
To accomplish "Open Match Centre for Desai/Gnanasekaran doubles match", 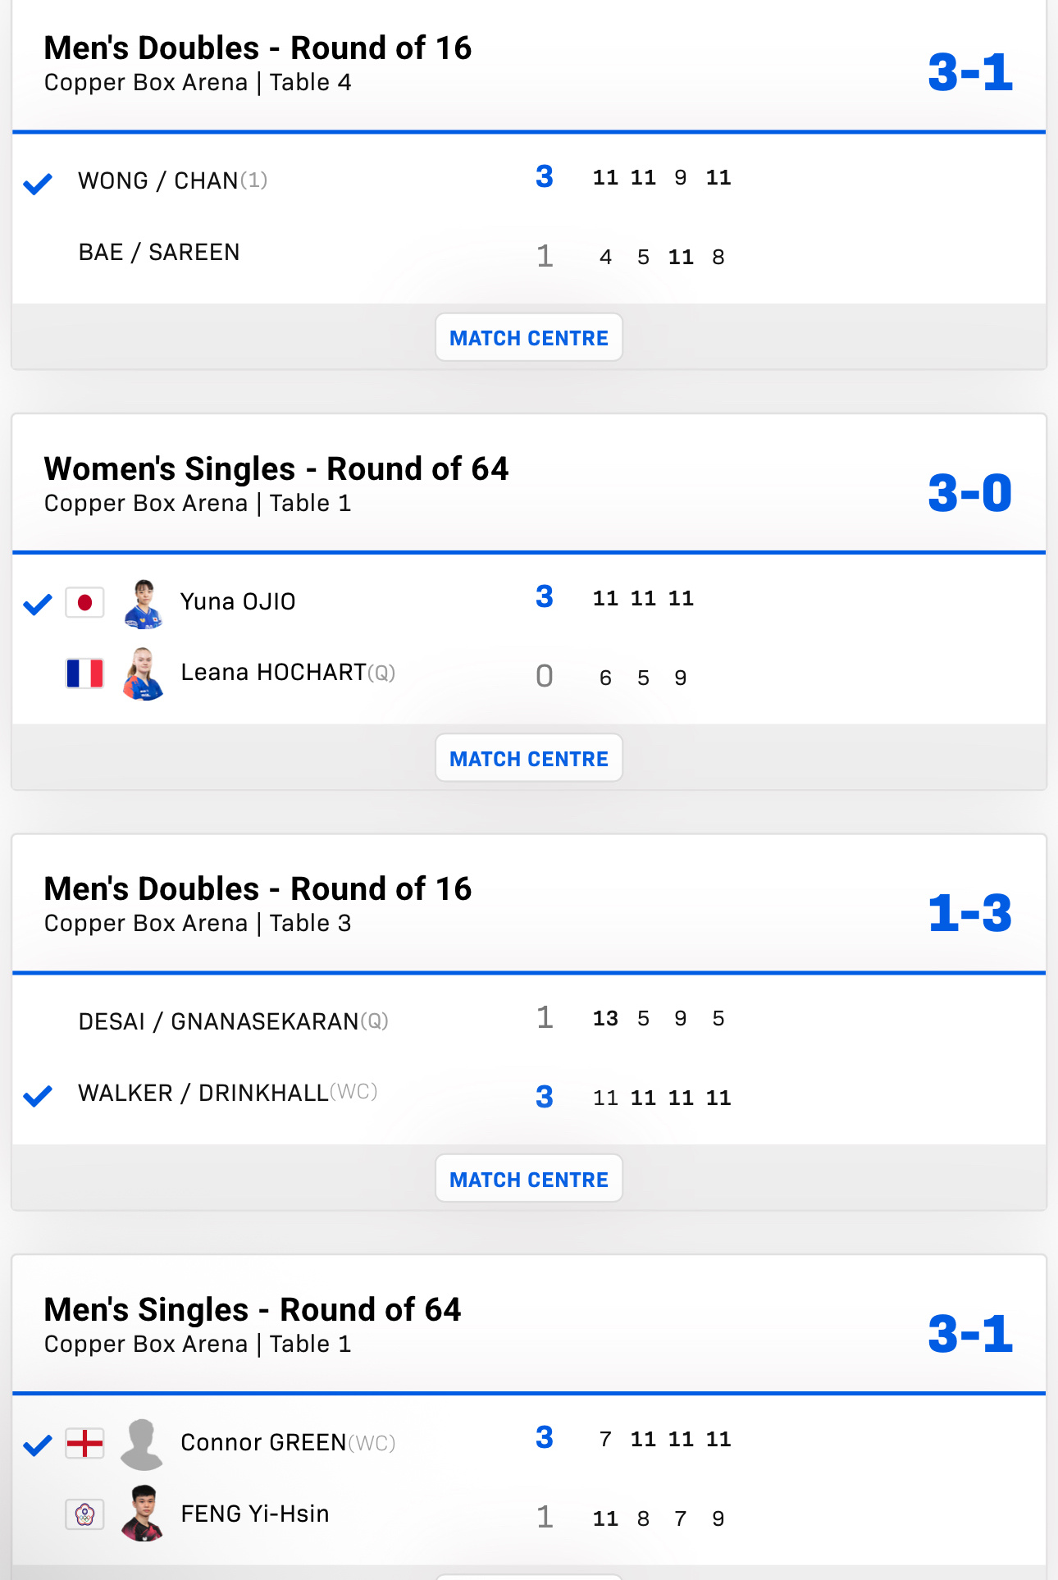I will (x=529, y=1179).
